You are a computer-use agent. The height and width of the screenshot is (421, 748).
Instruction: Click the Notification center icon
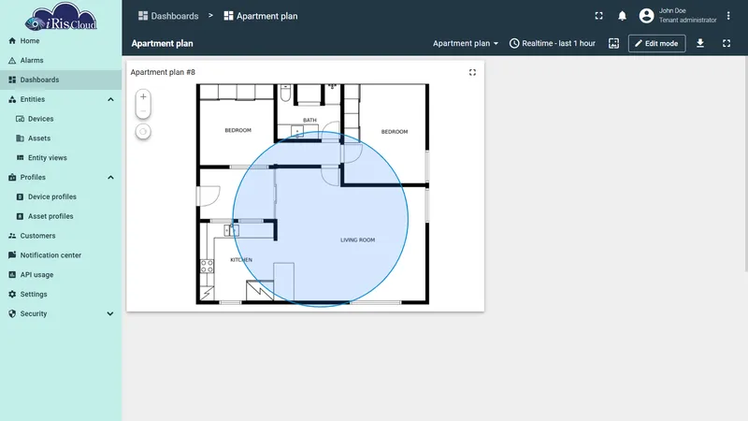click(12, 254)
